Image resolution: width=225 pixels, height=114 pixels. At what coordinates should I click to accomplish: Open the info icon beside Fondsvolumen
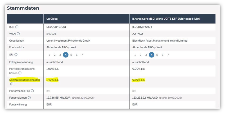pos(29,98)
